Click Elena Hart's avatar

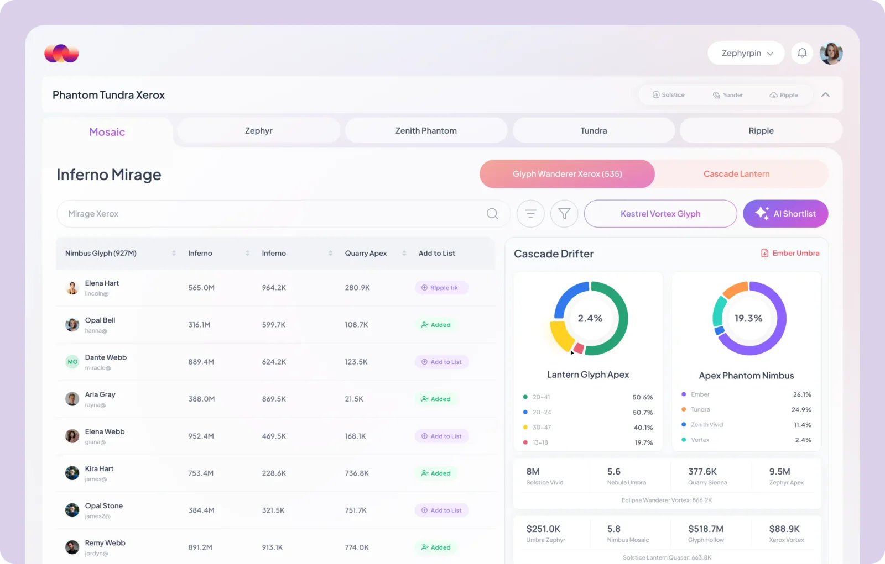point(72,288)
